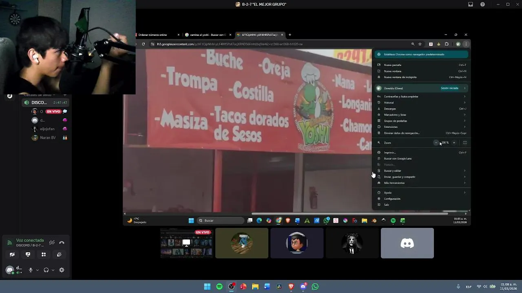
Task: Expand Marcadores y listas submenu
Action: click(x=422, y=115)
